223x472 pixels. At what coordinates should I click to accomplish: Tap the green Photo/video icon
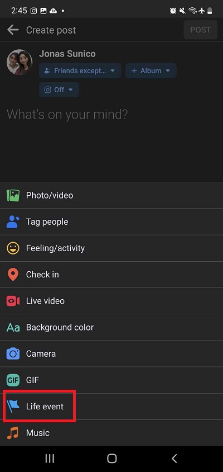tap(13, 195)
